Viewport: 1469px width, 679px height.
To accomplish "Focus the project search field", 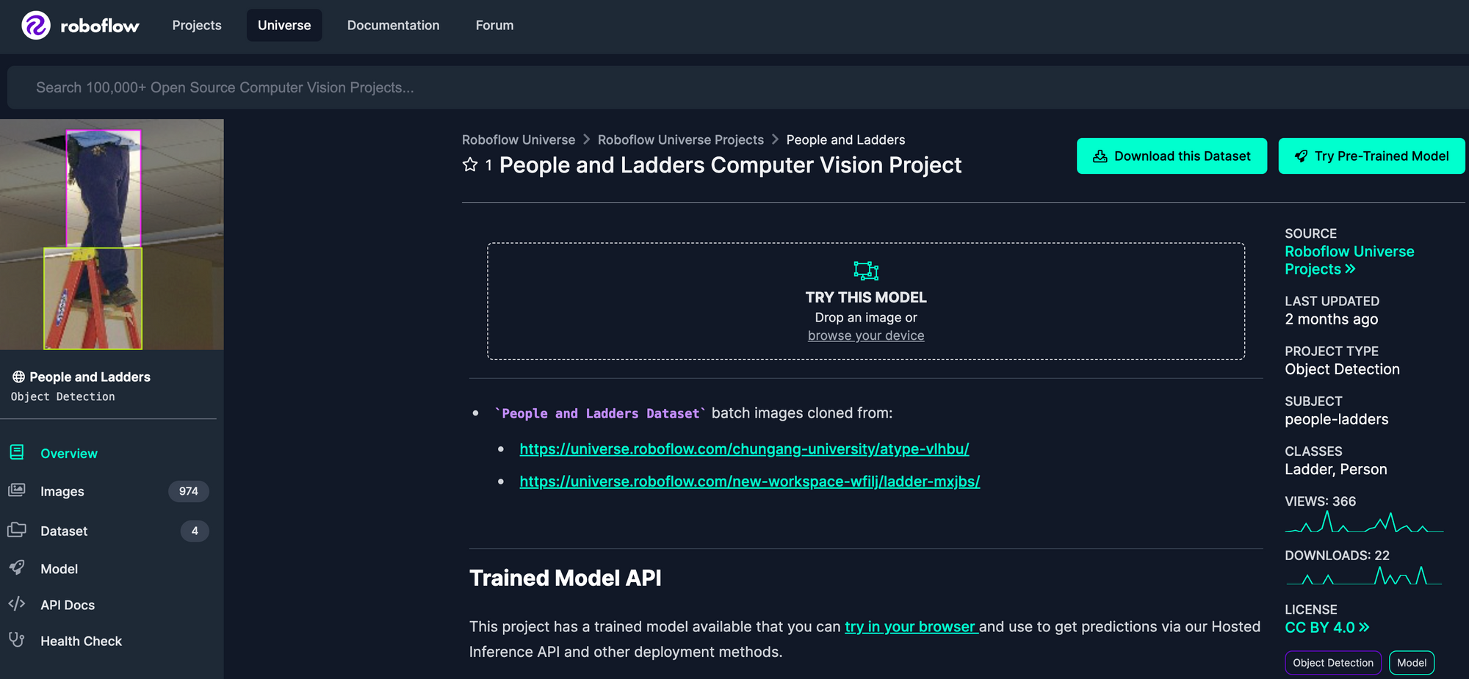I will (738, 87).
